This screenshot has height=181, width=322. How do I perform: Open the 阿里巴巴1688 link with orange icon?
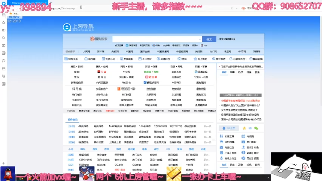[x=126, y=89]
